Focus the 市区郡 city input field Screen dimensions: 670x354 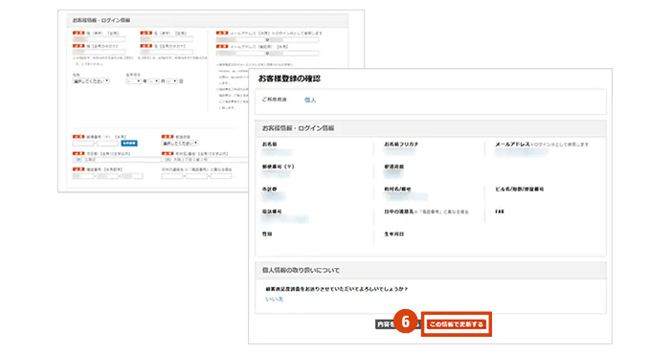(x=117, y=160)
